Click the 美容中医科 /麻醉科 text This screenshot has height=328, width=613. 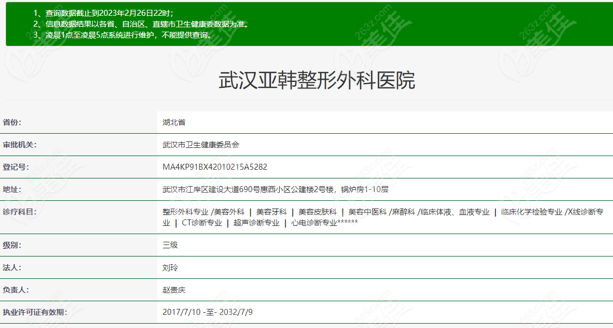381,212
